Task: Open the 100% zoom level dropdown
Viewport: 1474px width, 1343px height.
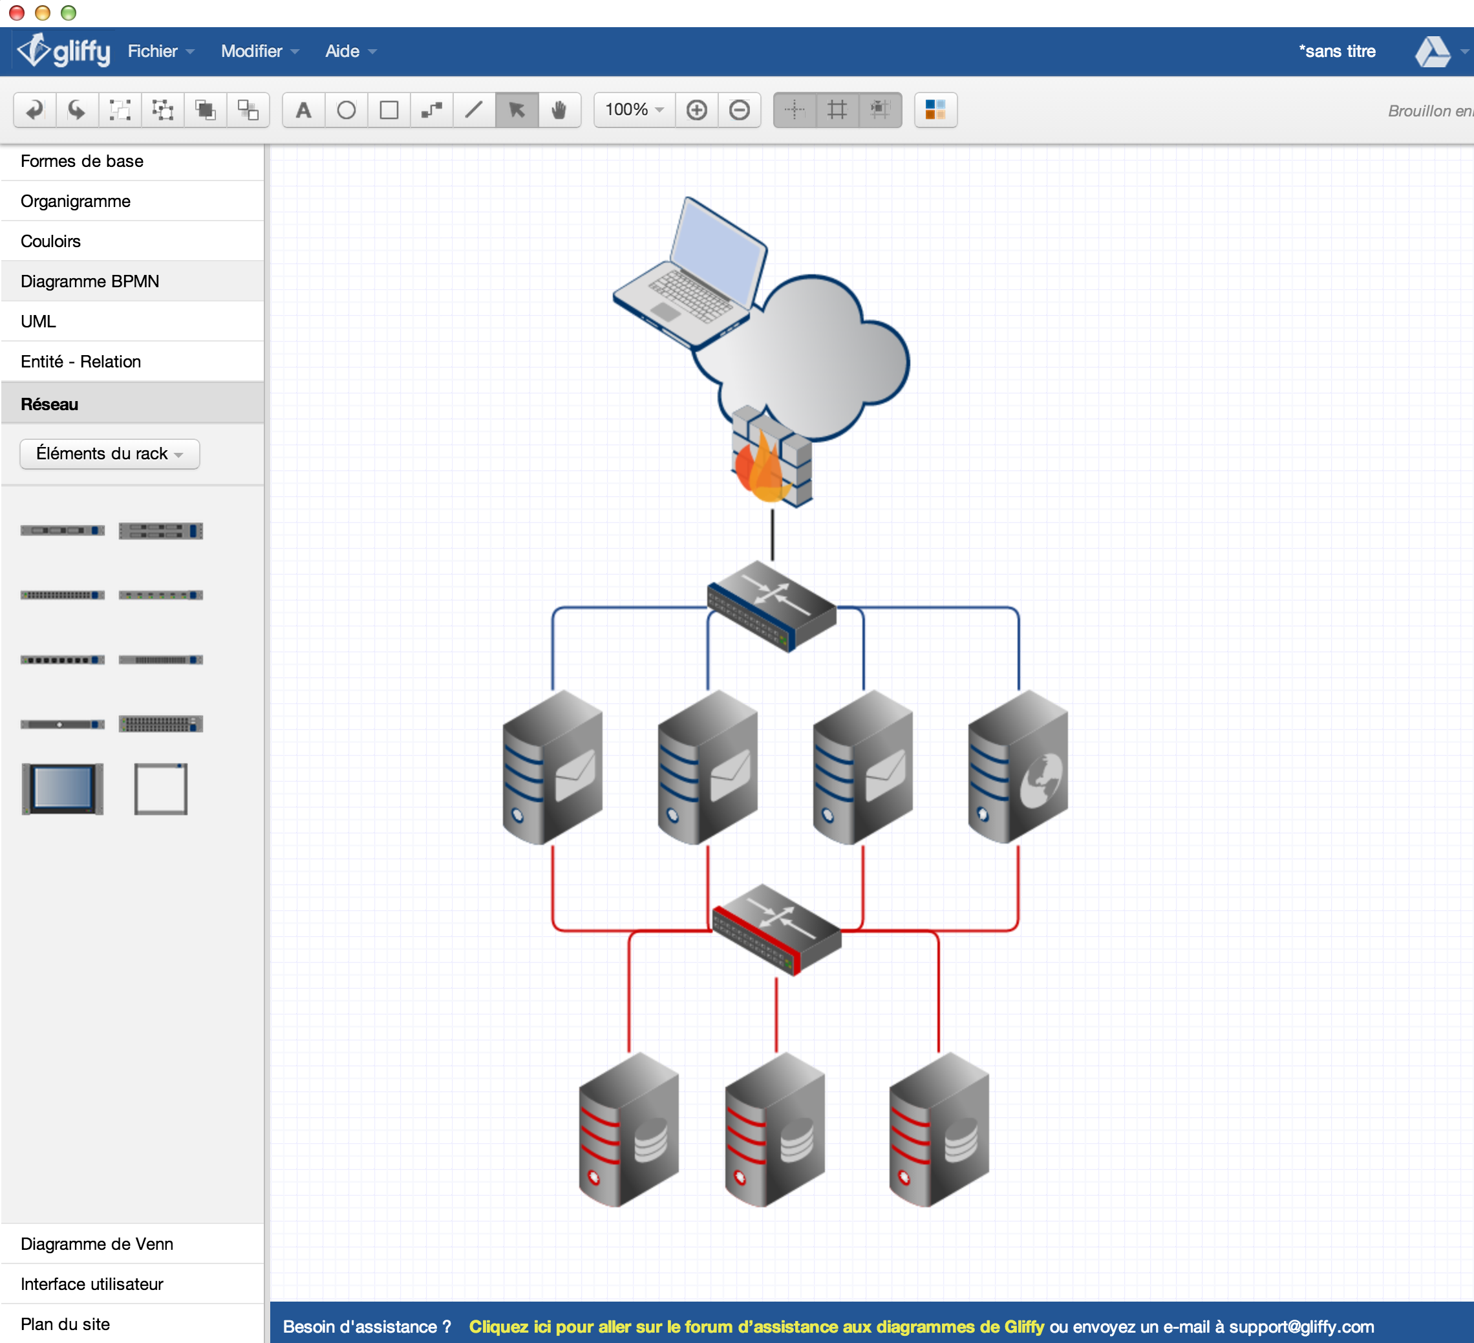Action: [634, 111]
